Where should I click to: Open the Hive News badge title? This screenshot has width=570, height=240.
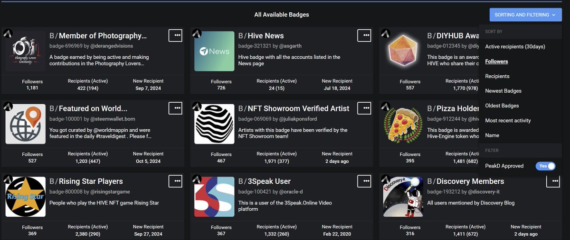261,36
